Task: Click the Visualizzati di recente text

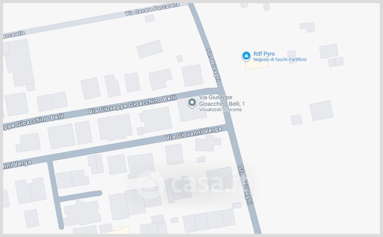Action: click(x=220, y=110)
